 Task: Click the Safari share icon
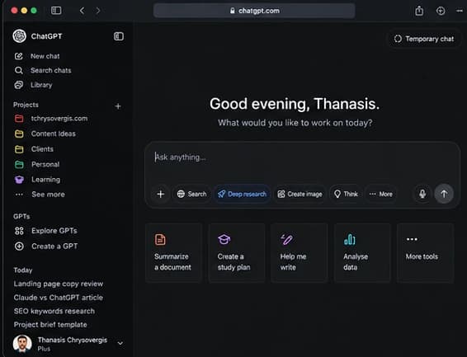(419, 11)
